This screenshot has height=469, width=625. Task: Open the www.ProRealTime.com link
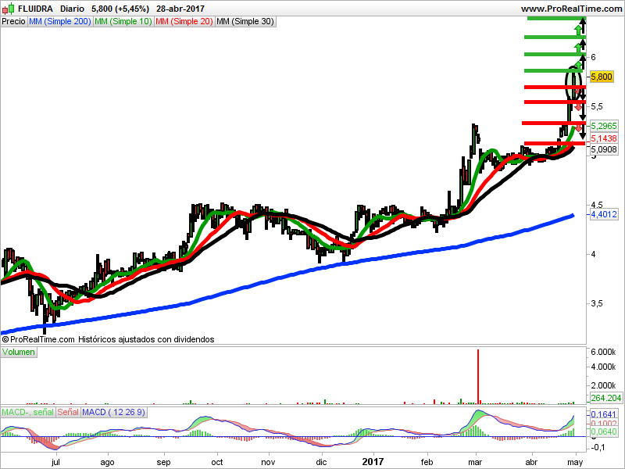[x=572, y=9]
